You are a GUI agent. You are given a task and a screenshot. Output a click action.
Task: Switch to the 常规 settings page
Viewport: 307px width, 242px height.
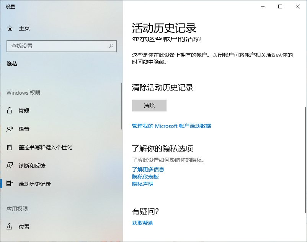click(x=24, y=111)
